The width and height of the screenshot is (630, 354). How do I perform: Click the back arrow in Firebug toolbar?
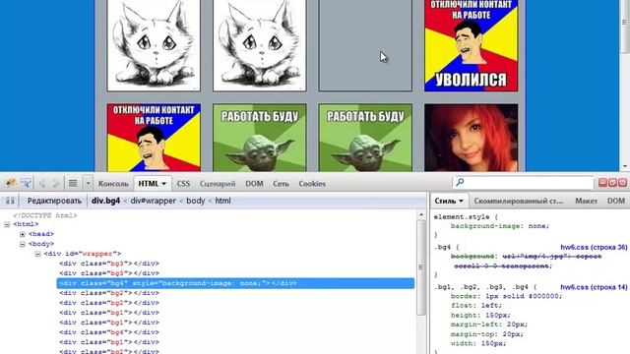tap(41, 184)
